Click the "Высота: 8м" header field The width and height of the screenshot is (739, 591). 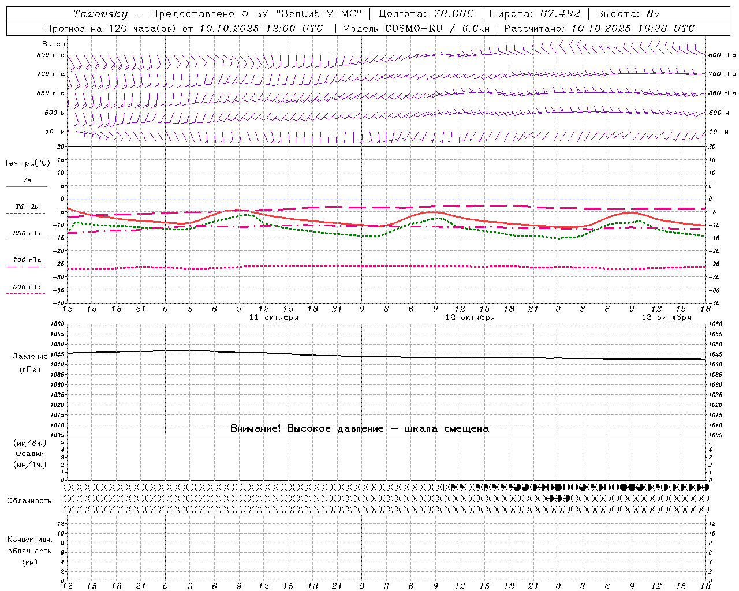tap(628, 14)
